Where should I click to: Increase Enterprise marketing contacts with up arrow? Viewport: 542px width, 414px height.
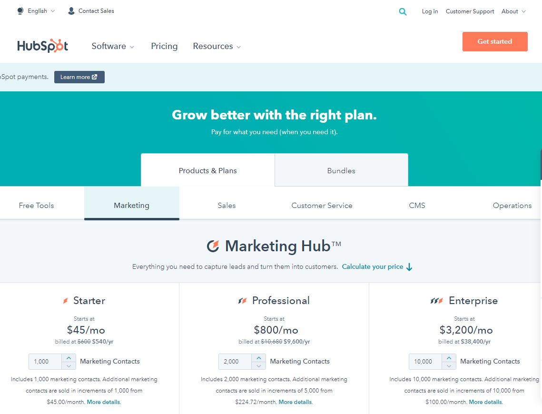tap(449, 358)
